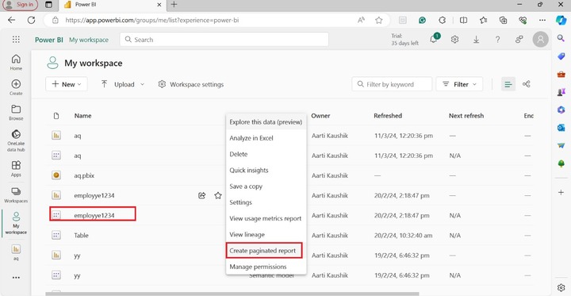
Task: Open OneLake data hub
Action: (16, 140)
